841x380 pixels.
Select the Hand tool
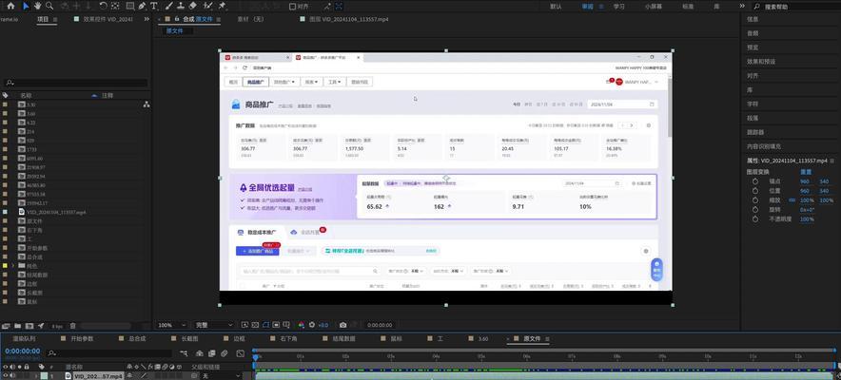point(37,6)
